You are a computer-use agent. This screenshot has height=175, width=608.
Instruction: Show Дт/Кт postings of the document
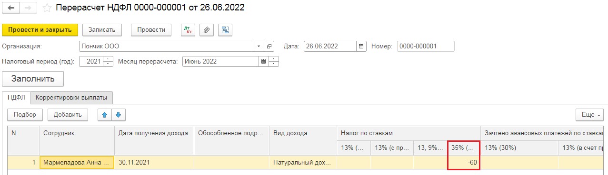[189, 30]
